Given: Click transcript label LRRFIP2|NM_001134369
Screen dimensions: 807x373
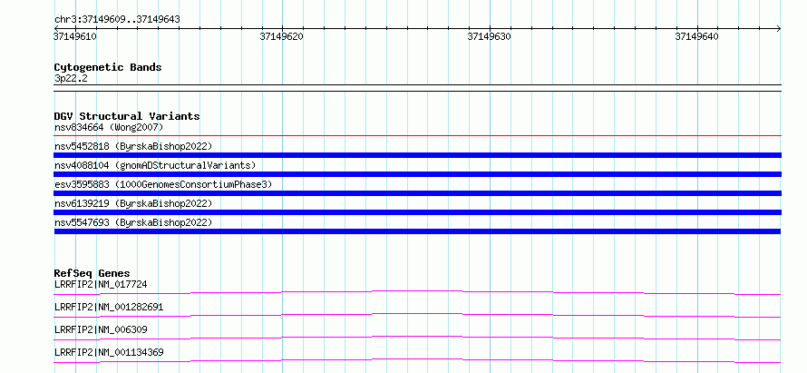Looking at the screenshot, I should pyautogui.click(x=109, y=352).
